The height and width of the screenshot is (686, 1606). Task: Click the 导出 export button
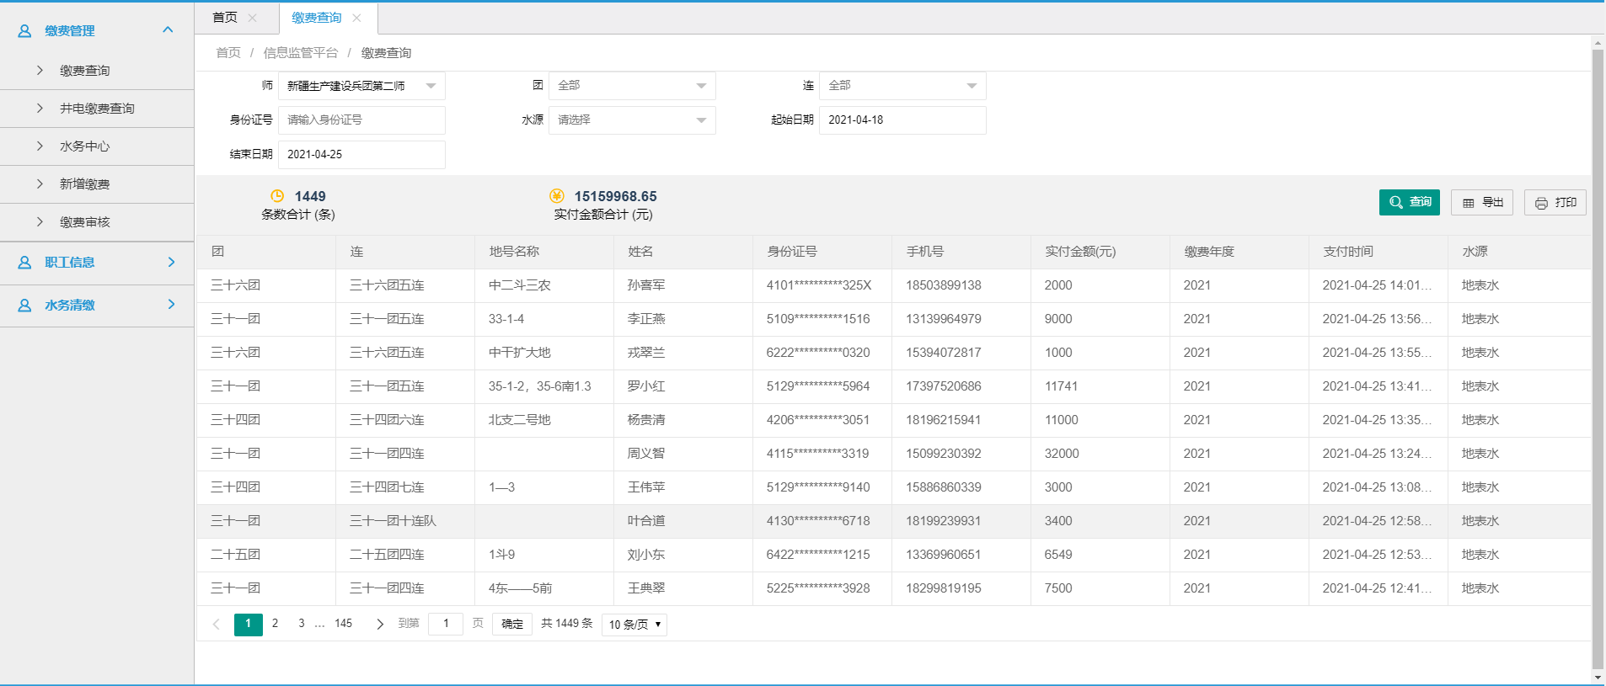pos(1482,203)
